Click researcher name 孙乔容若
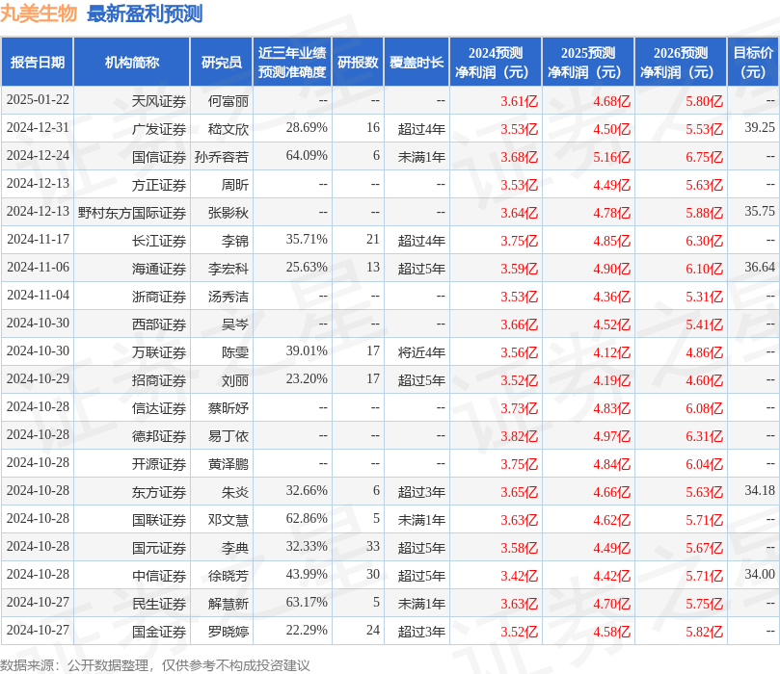The width and height of the screenshot is (780, 674). coord(221,156)
